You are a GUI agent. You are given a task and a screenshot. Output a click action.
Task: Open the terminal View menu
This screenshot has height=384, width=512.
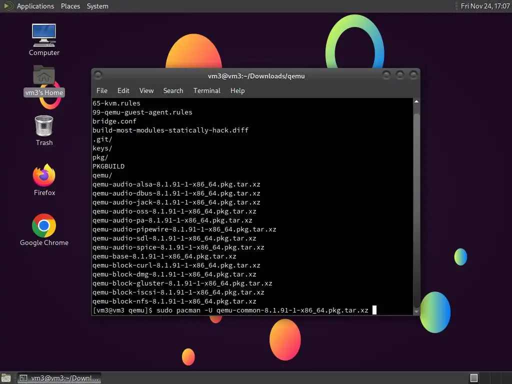click(x=146, y=91)
